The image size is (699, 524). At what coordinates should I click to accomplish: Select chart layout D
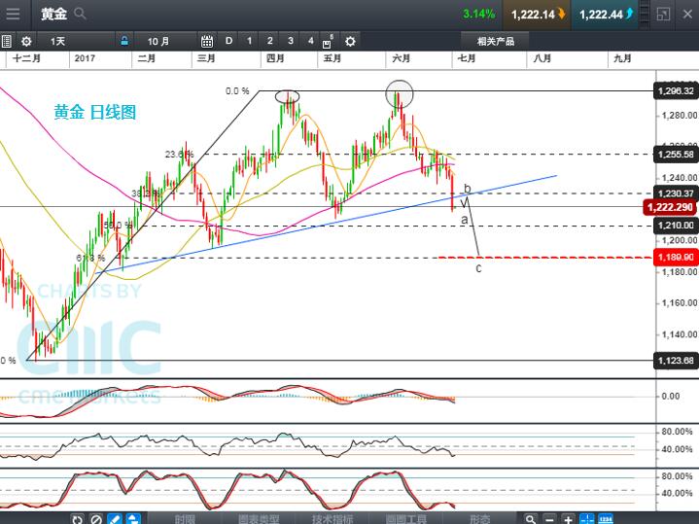coord(229,41)
